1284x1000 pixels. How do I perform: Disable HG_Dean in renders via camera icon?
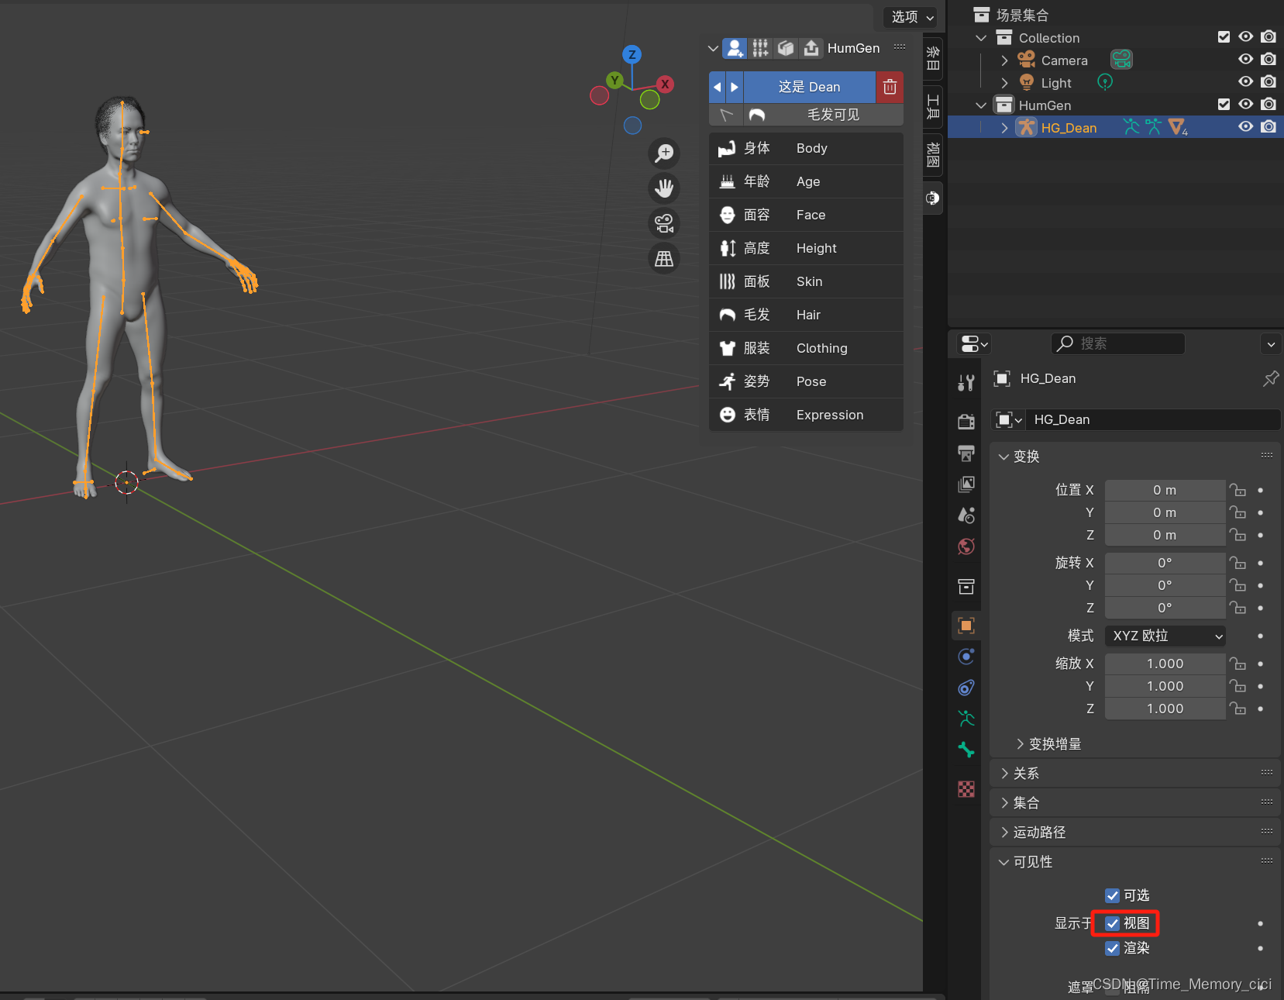pyautogui.click(x=1269, y=127)
